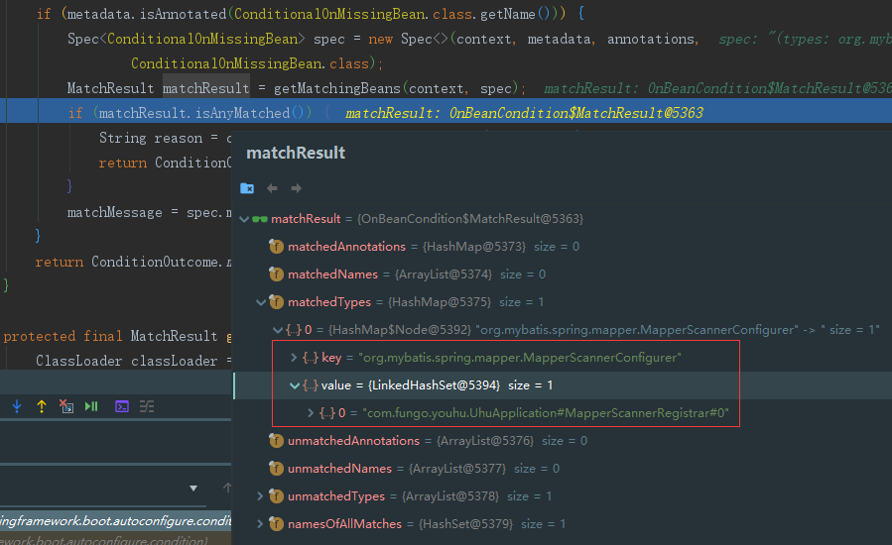Click matchResult variable in highlighted code line
This screenshot has height=545, width=892.
coord(143,113)
